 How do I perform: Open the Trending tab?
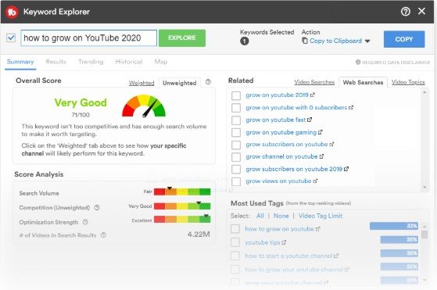91,62
